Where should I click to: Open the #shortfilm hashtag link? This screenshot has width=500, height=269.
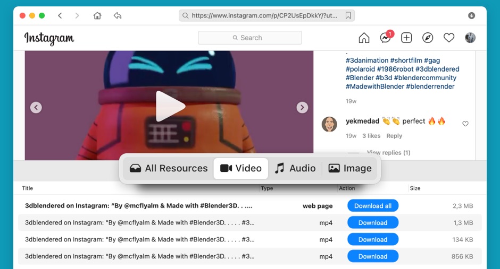(406, 60)
